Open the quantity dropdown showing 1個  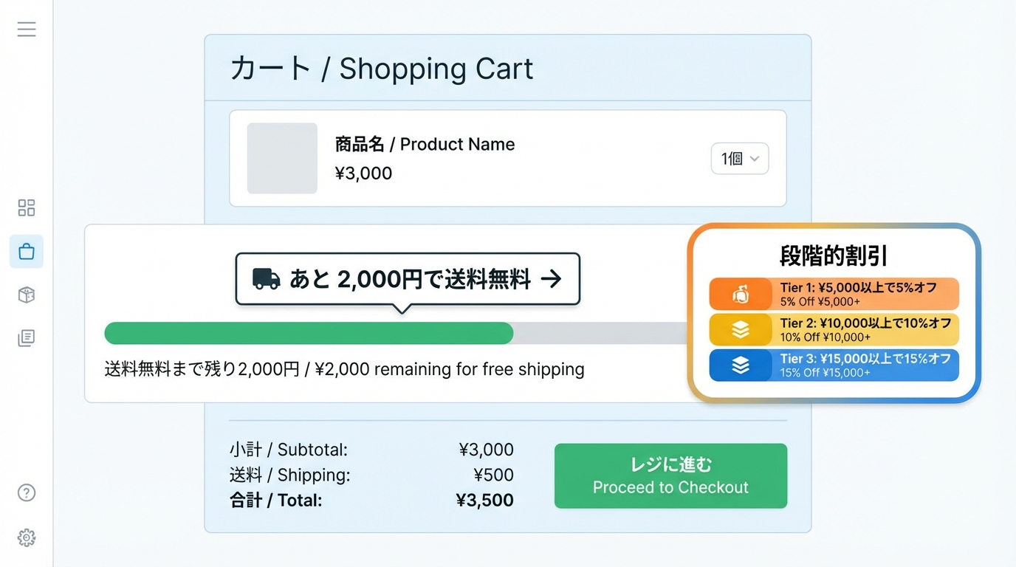tap(739, 158)
